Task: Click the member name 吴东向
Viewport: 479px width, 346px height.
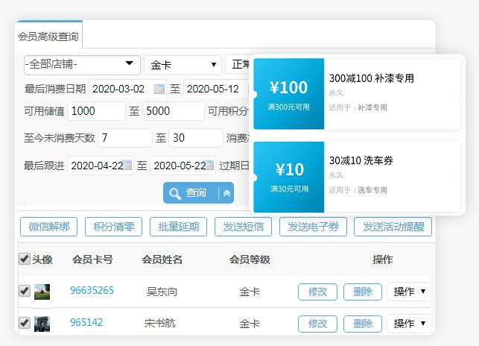Action: [x=162, y=292]
